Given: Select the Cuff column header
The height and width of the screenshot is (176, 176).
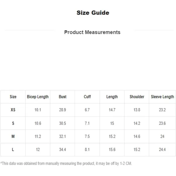Looking at the screenshot, I should pos(87,97).
